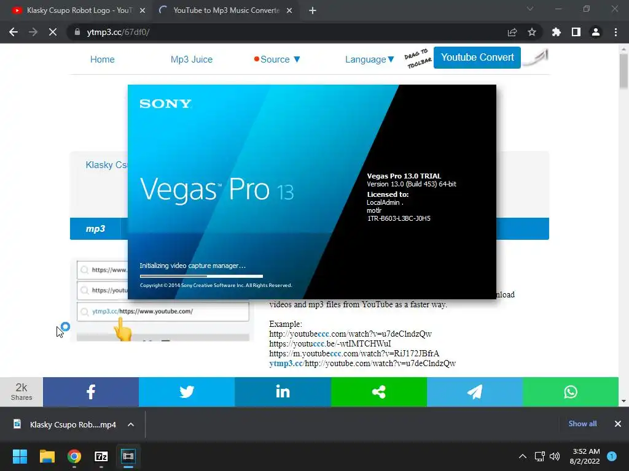Select the mp3 format tab
Image resolution: width=629 pixels, height=471 pixels.
[x=95, y=229]
